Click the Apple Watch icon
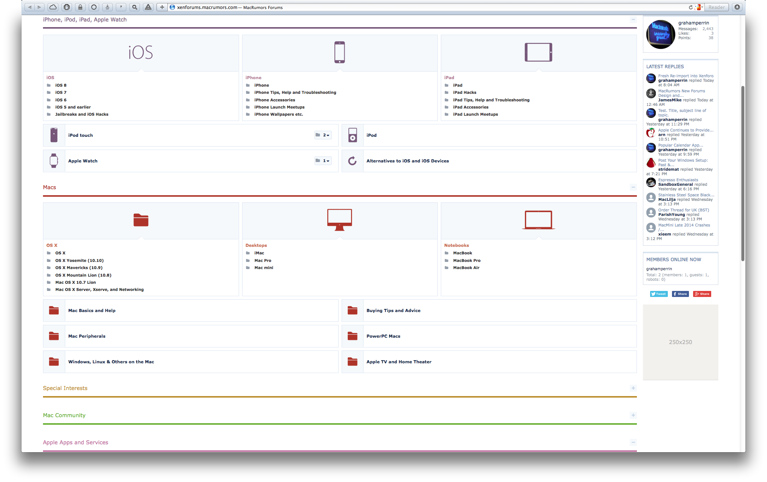Image resolution: width=767 pixels, height=482 pixels. [54, 161]
